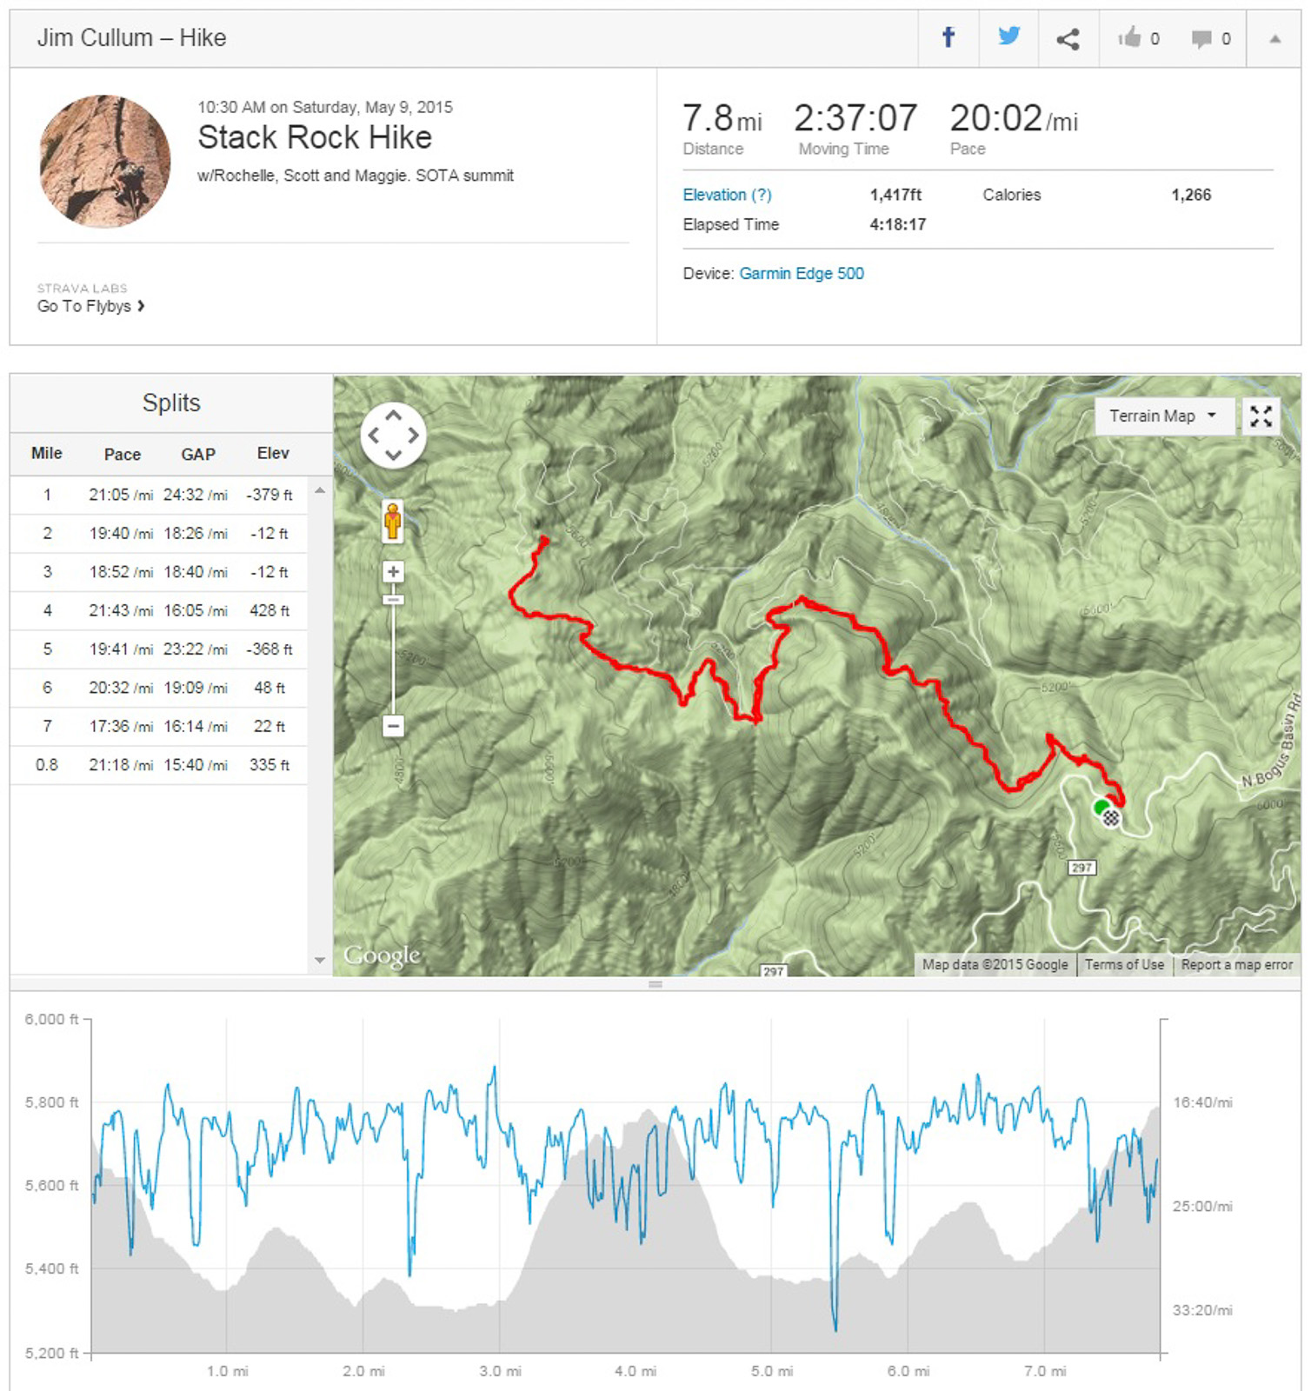Viewport: 1311px width, 1391px height.
Task: Click Jim Cullum's profile photo
Action: click(x=105, y=162)
